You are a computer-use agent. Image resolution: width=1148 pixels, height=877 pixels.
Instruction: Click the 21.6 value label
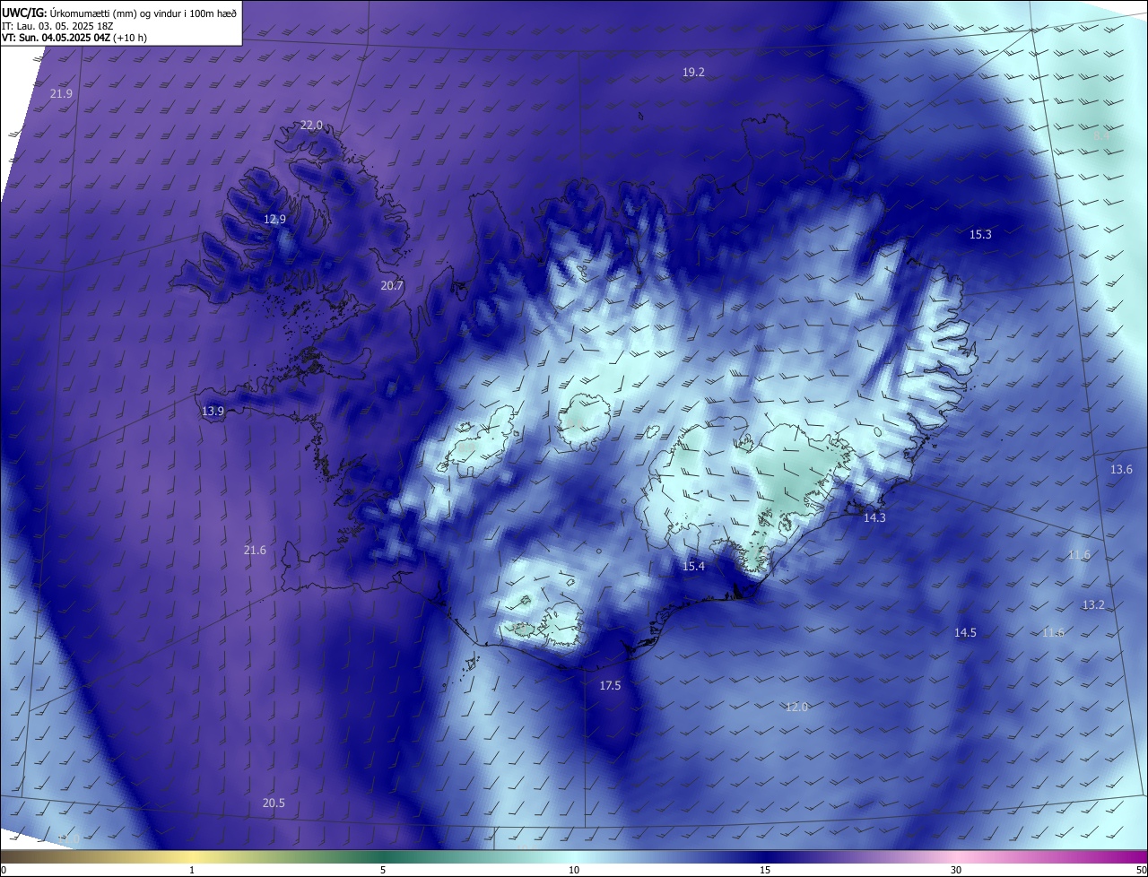click(x=255, y=550)
